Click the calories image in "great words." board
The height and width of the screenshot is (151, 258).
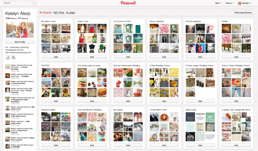click(x=200, y=117)
